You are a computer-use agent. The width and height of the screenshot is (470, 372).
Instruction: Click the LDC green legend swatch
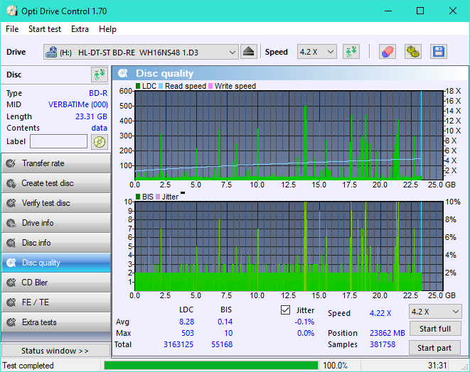point(138,86)
